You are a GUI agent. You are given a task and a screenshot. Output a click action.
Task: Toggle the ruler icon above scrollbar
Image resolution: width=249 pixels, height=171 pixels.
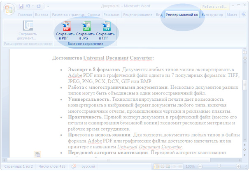click(x=245, y=52)
